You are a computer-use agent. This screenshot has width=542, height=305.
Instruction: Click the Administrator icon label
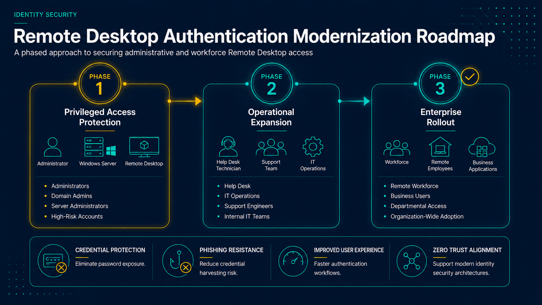(53, 164)
